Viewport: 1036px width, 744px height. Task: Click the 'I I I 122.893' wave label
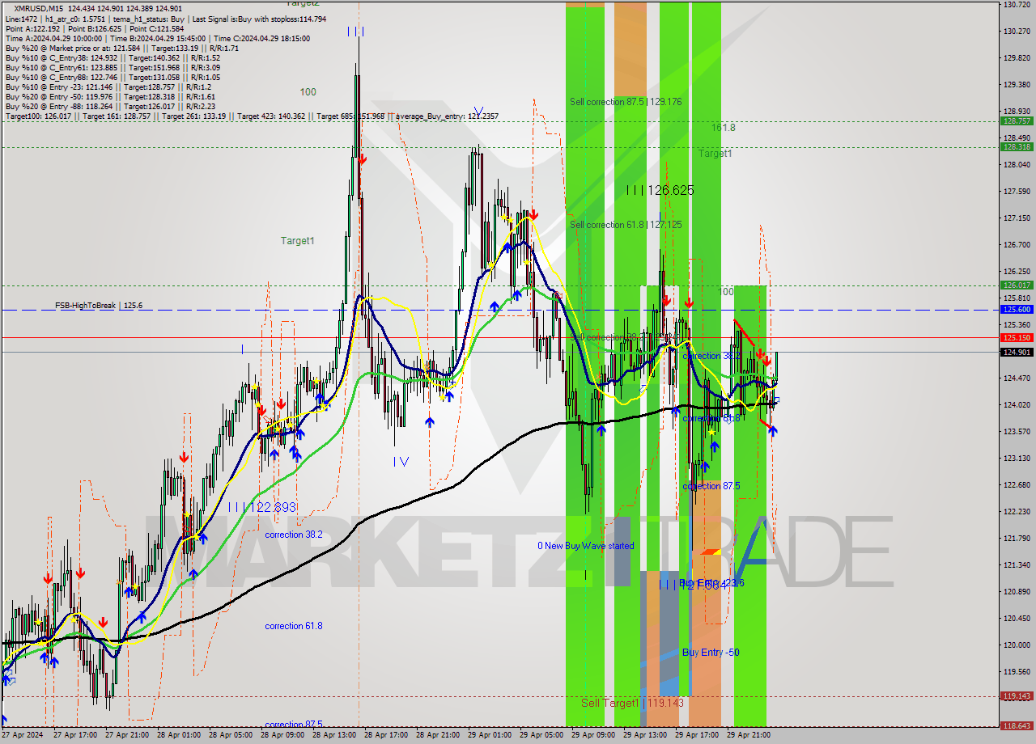click(x=261, y=507)
